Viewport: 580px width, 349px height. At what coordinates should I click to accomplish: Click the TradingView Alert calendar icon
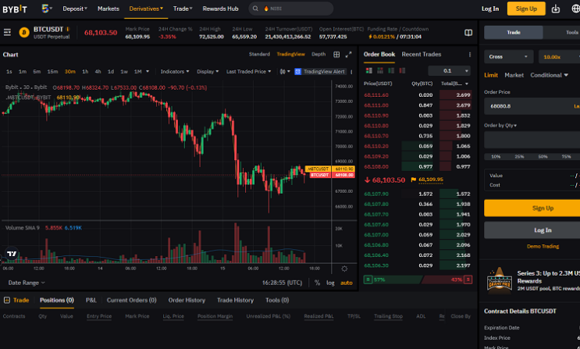[297, 71]
